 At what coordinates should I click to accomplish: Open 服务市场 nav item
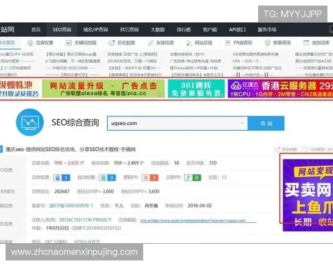267,29
